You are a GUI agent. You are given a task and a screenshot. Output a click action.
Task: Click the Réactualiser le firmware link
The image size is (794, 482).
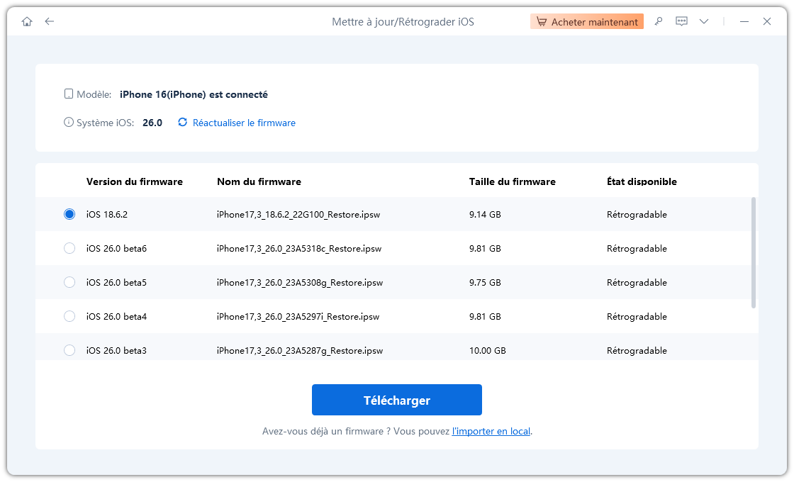(244, 123)
